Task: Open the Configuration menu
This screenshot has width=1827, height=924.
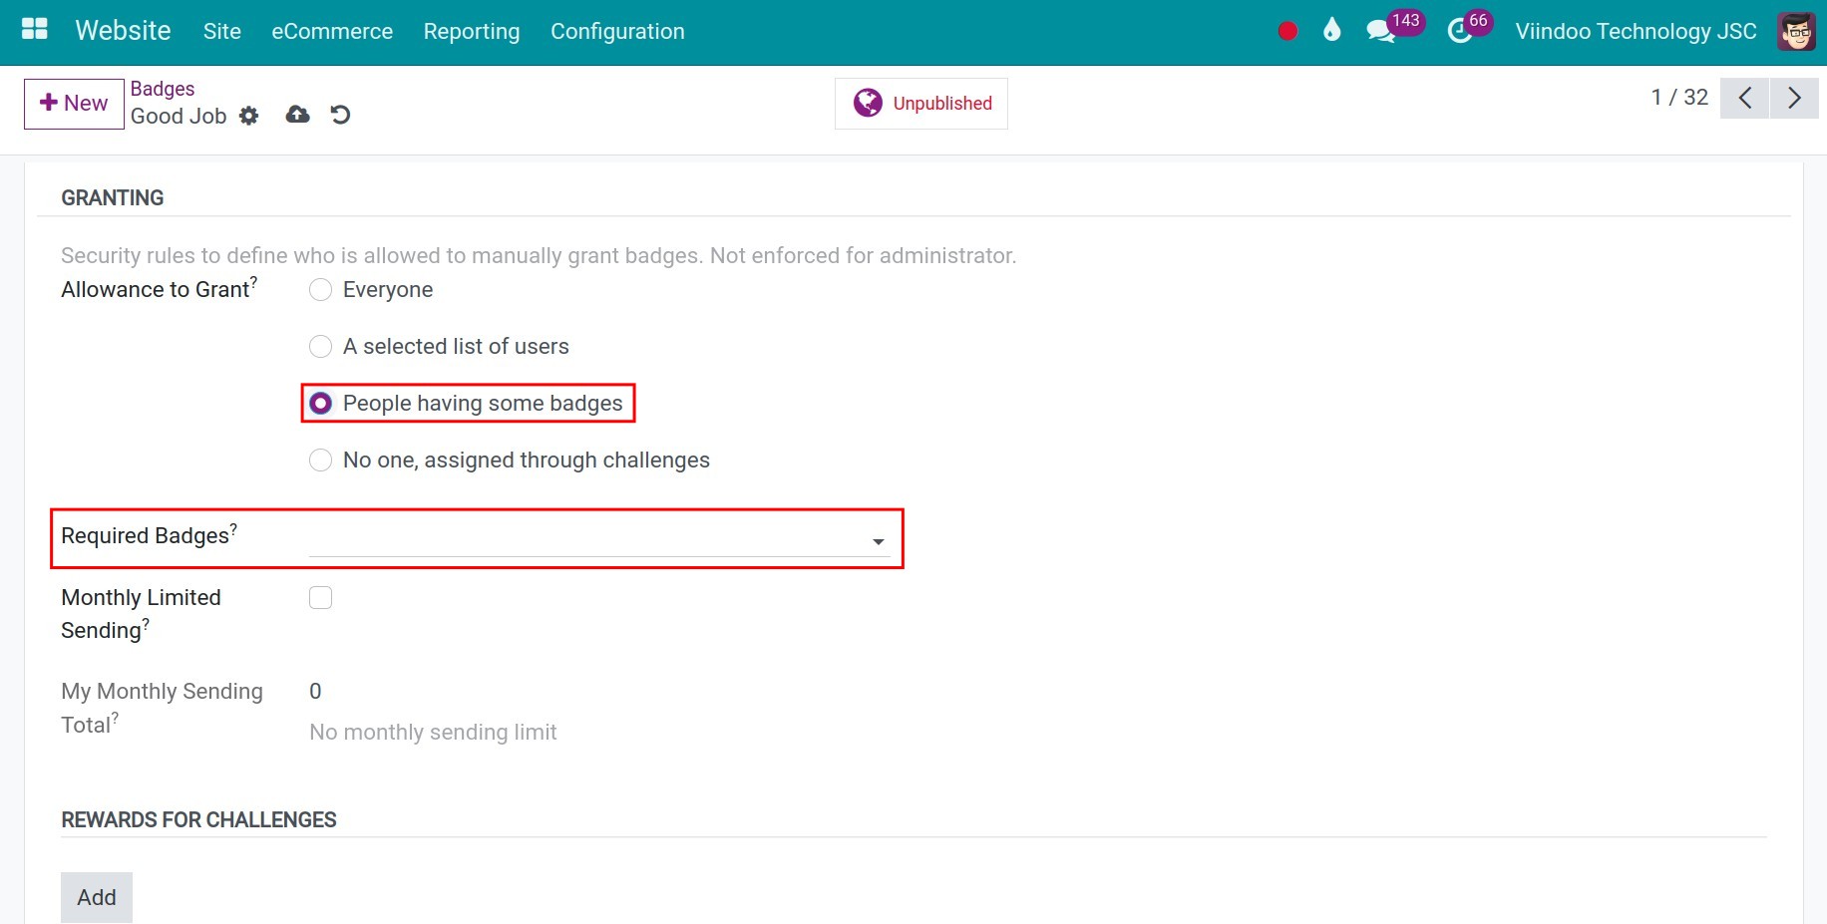Action: [x=617, y=31]
